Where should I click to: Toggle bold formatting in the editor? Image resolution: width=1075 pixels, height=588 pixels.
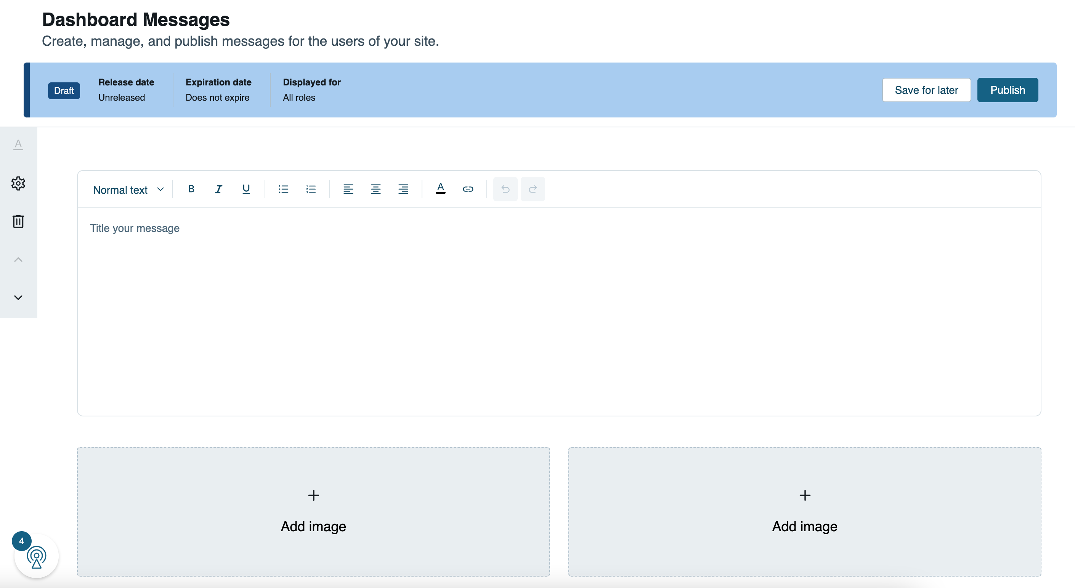click(x=191, y=189)
